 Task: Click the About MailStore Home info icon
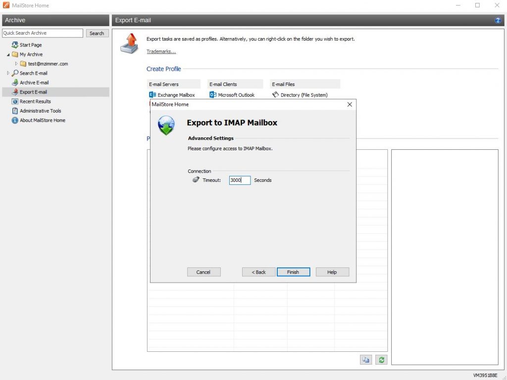pyautogui.click(x=15, y=120)
